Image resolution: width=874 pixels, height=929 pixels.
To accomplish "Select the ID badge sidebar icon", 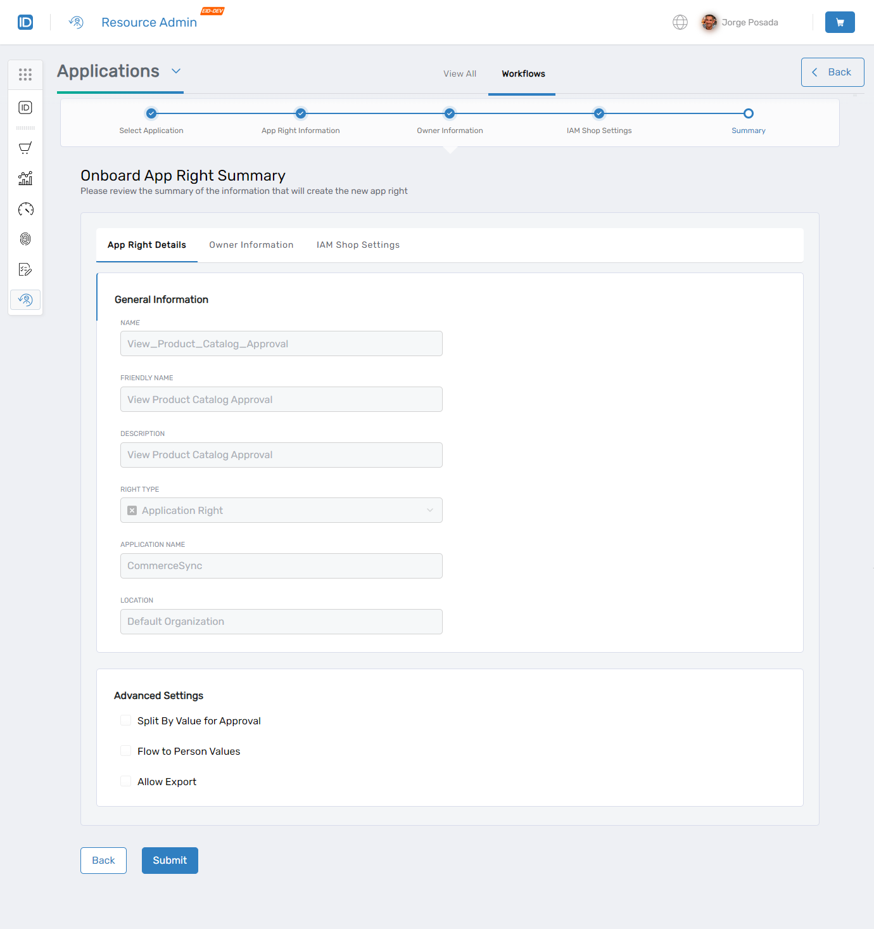I will (x=25, y=108).
